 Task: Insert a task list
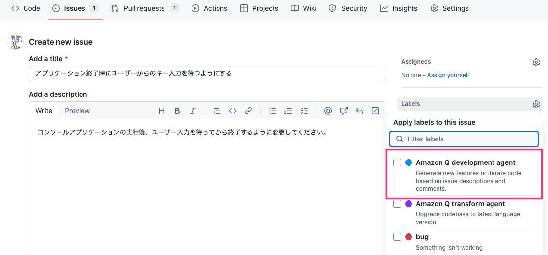304,111
